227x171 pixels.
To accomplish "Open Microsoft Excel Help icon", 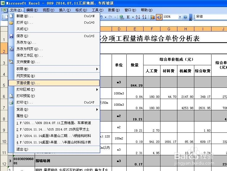I will [185, 17].
